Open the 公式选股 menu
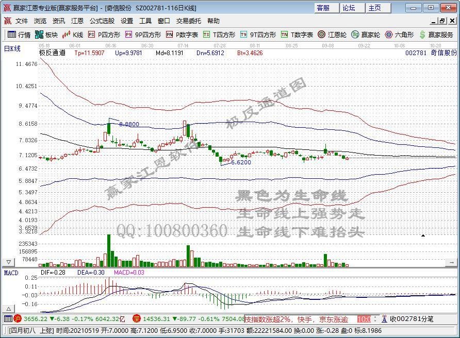The image size is (460, 338). (x=102, y=21)
